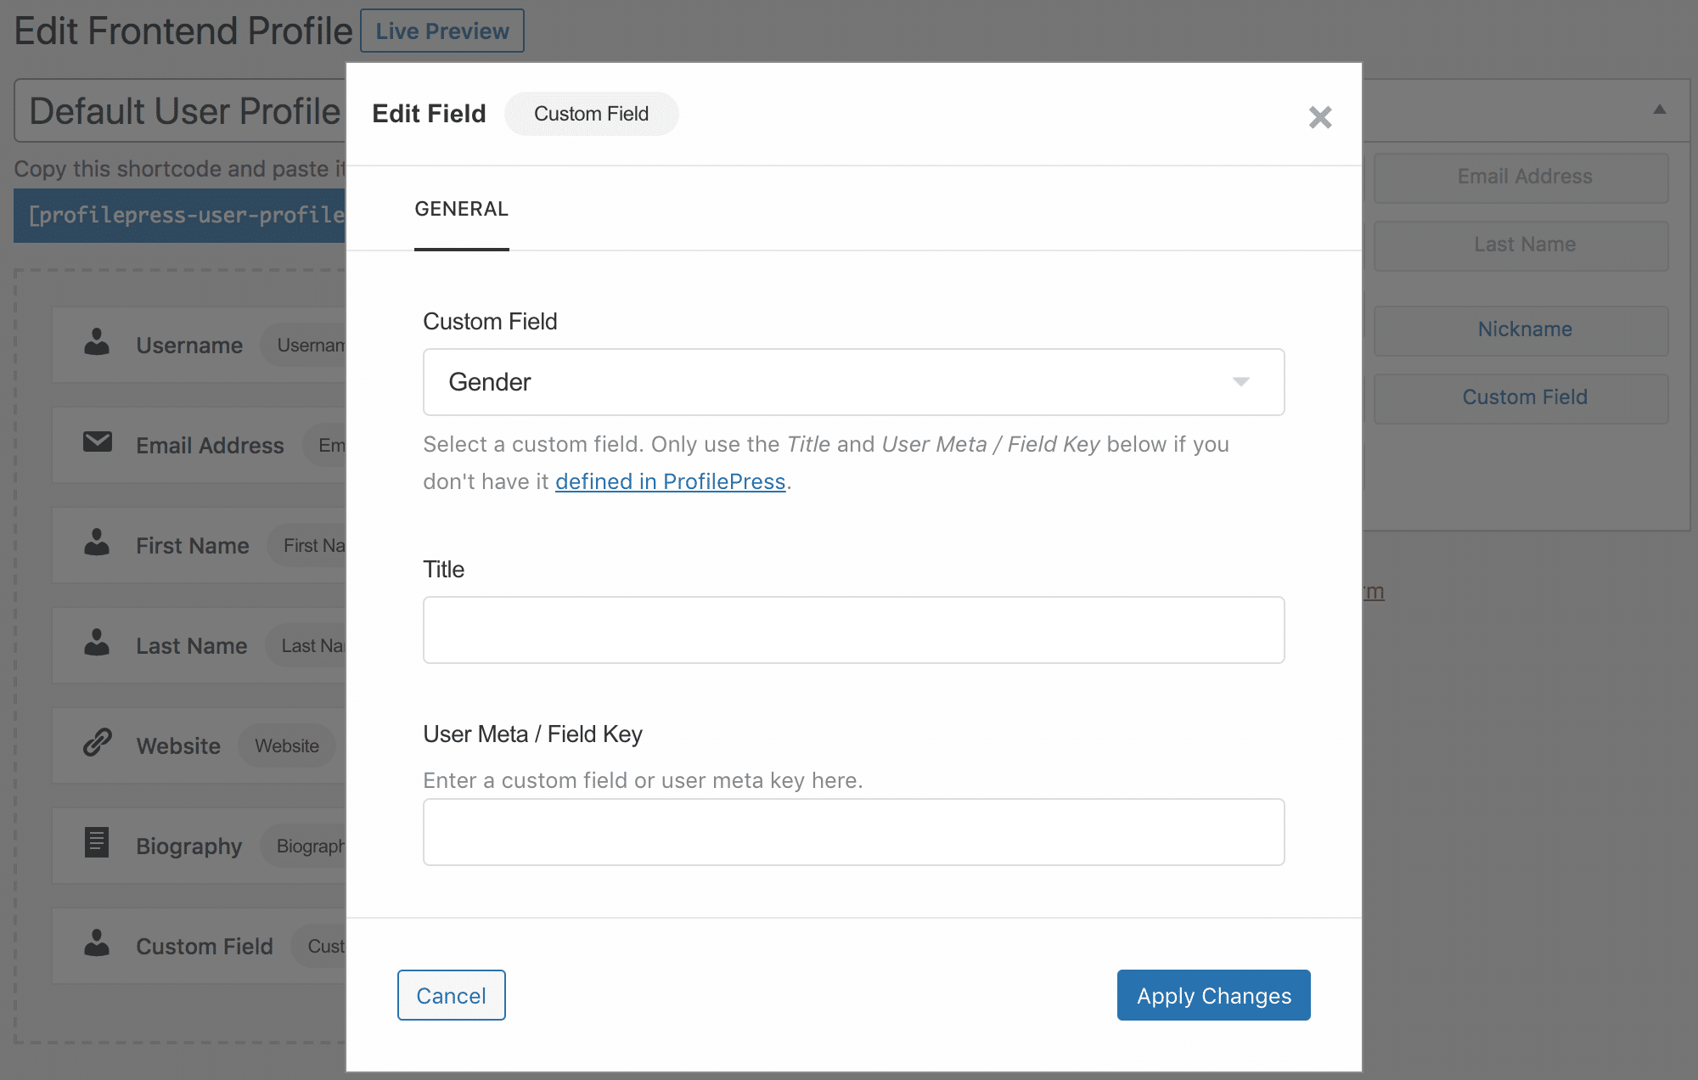Open the defined in ProfilePress link
Viewport: 1698px width, 1080px height.
[670, 481]
